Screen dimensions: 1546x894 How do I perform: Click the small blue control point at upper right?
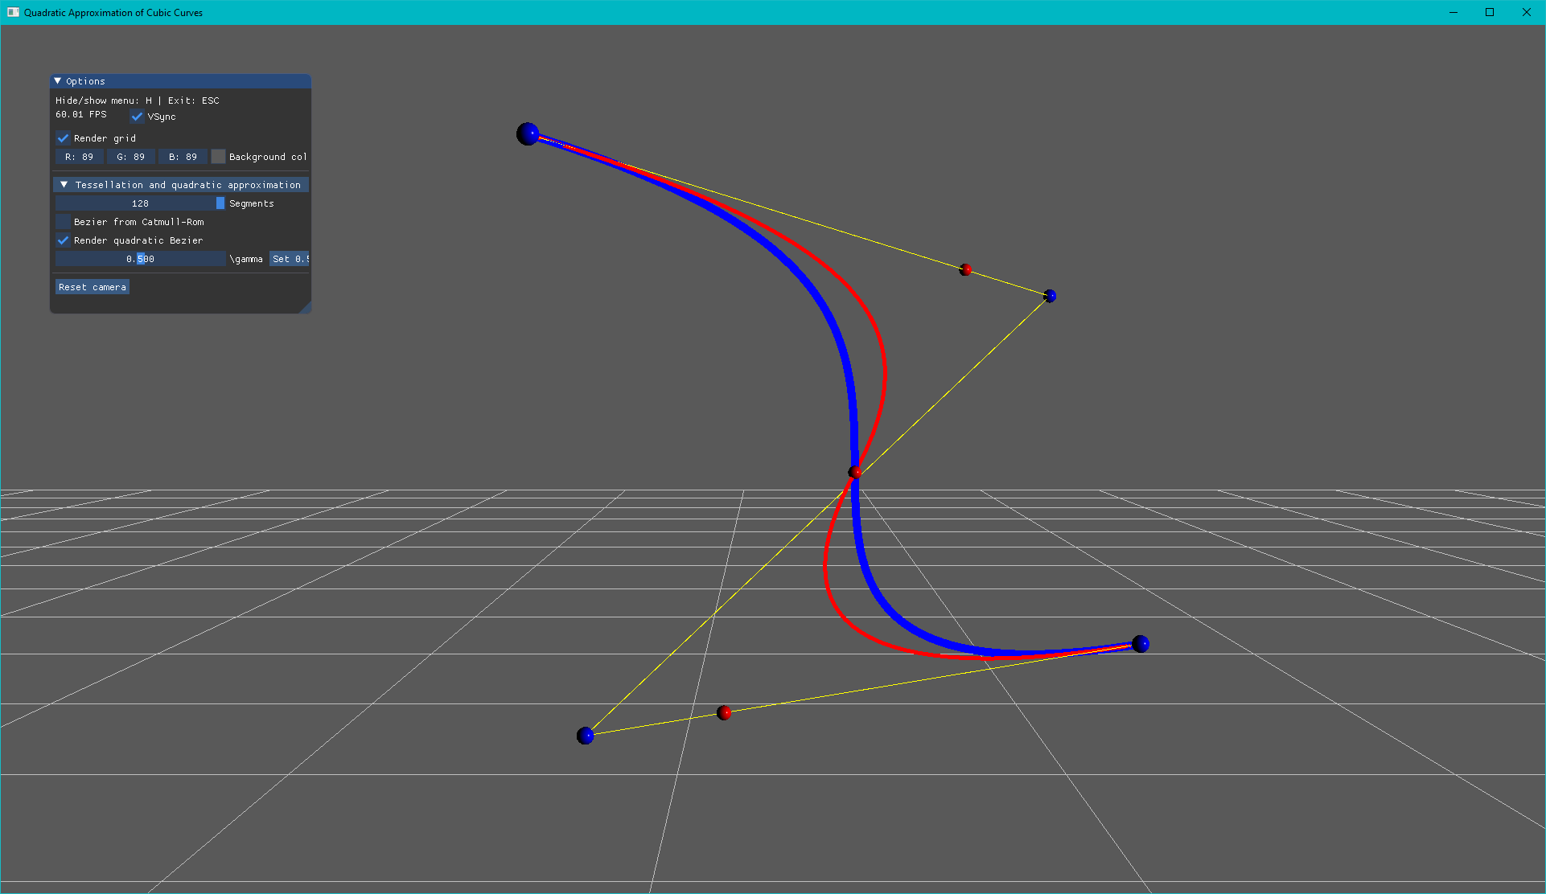pos(1050,297)
